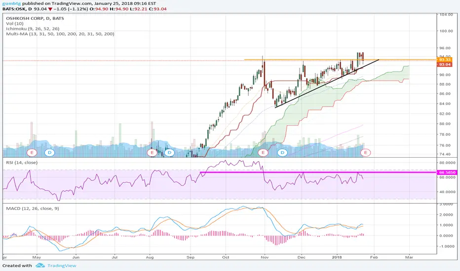Image resolution: width=460 pixels, height=271 pixels.
Task: Open the TradingView link at the bottom
Action: point(62,266)
